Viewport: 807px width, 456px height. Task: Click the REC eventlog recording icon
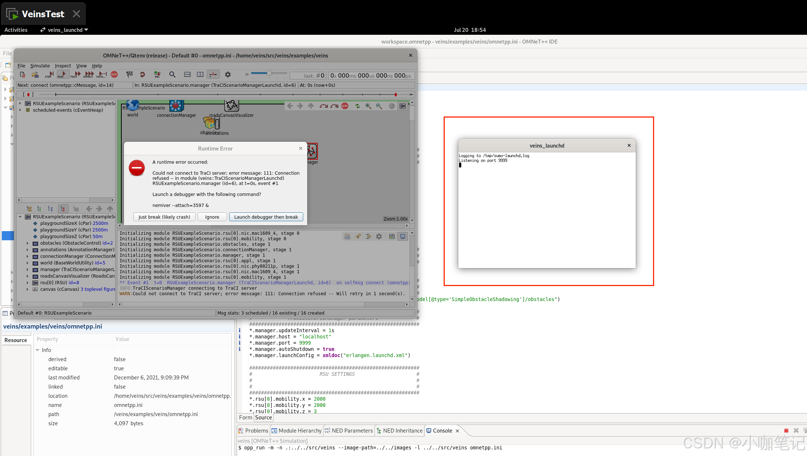pyautogui.click(x=157, y=74)
